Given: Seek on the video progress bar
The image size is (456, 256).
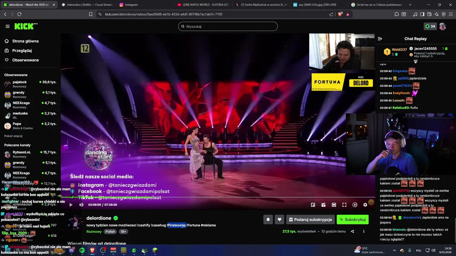Looking at the screenshot, I should 218,197.
